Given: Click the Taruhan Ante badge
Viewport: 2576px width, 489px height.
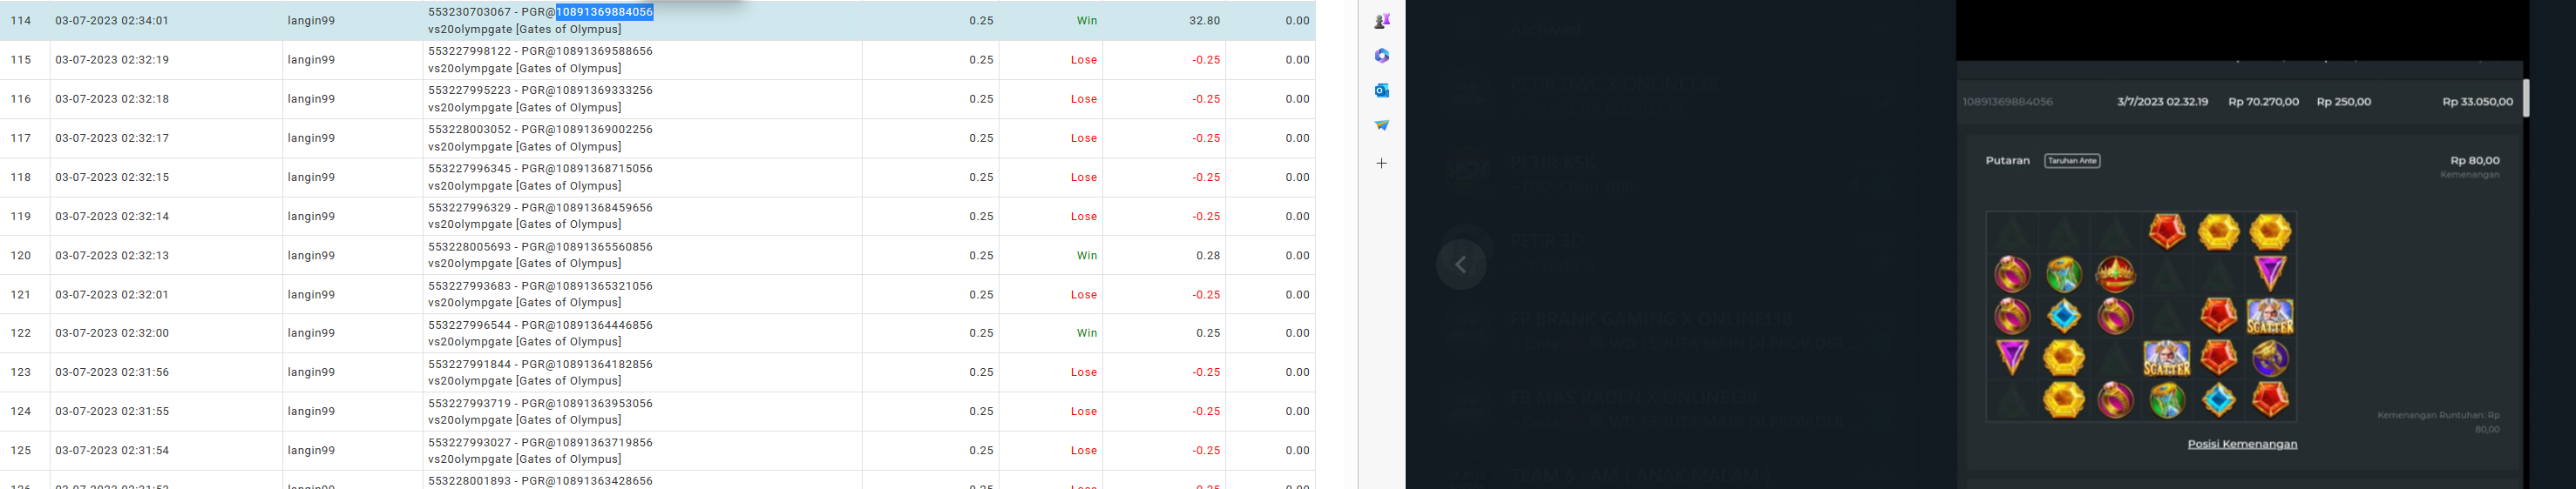Looking at the screenshot, I should point(2072,161).
